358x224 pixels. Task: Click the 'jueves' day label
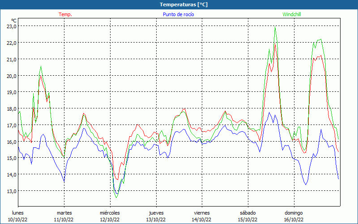click(x=156, y=213)
